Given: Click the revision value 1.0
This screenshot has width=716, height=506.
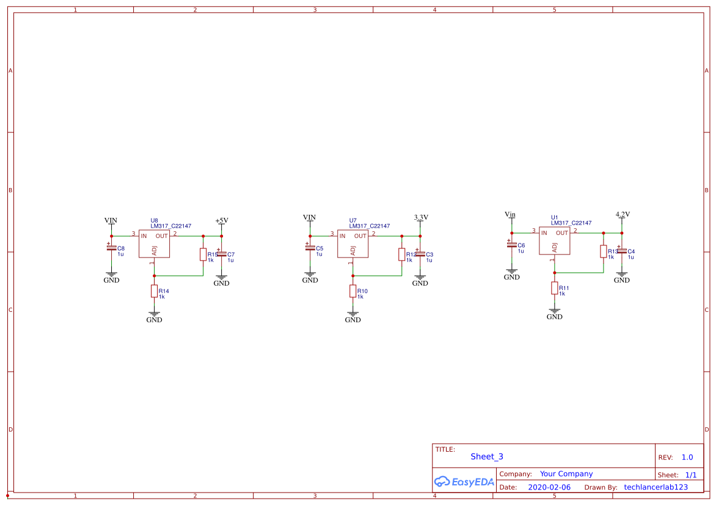Looking at the screenshot, I should [687, 457].
